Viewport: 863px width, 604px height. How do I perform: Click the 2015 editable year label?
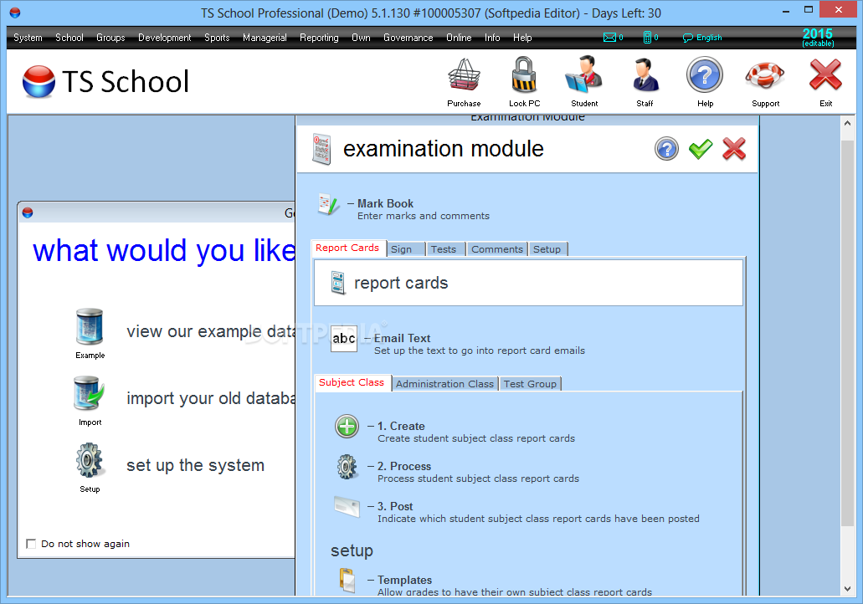tap(818, 37)
